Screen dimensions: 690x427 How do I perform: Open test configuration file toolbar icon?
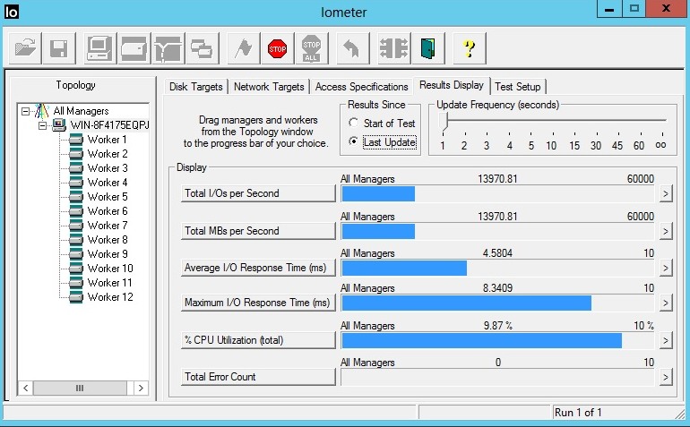click(25, 48)
